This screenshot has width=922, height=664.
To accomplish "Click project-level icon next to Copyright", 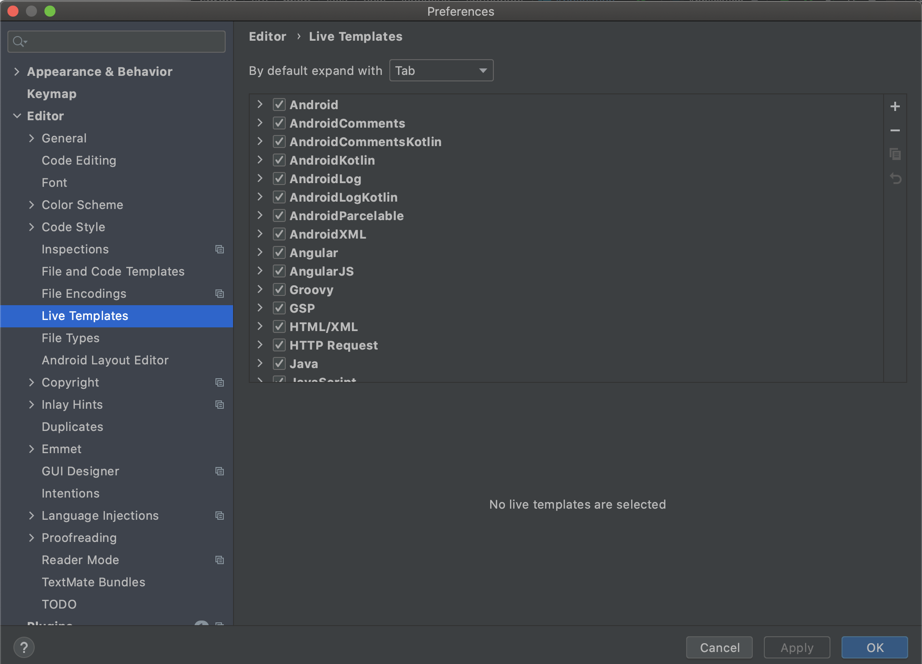I will click(x=220, y=382).
